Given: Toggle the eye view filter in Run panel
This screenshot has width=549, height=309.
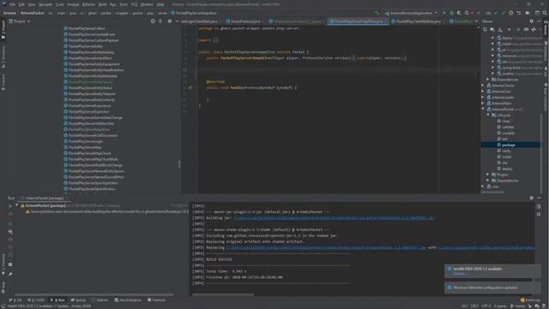Looking at the screenshot, I should click(10, 232).
